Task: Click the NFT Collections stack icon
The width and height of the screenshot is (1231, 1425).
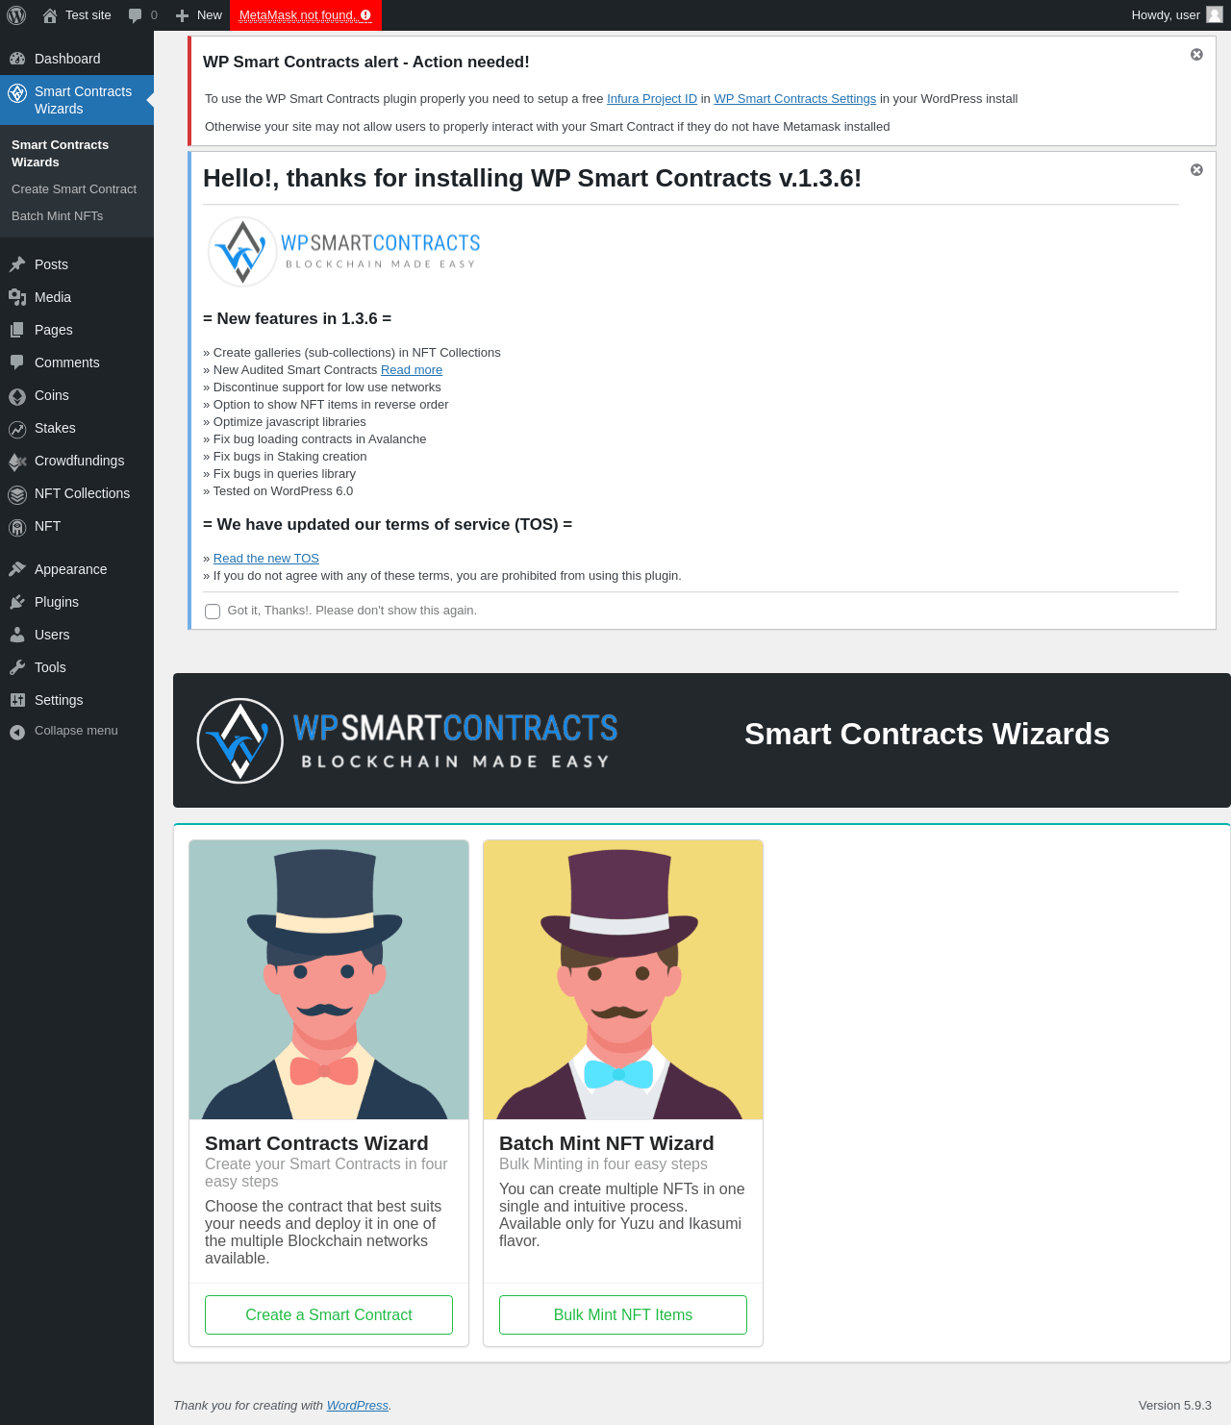Action: [17, 494]
